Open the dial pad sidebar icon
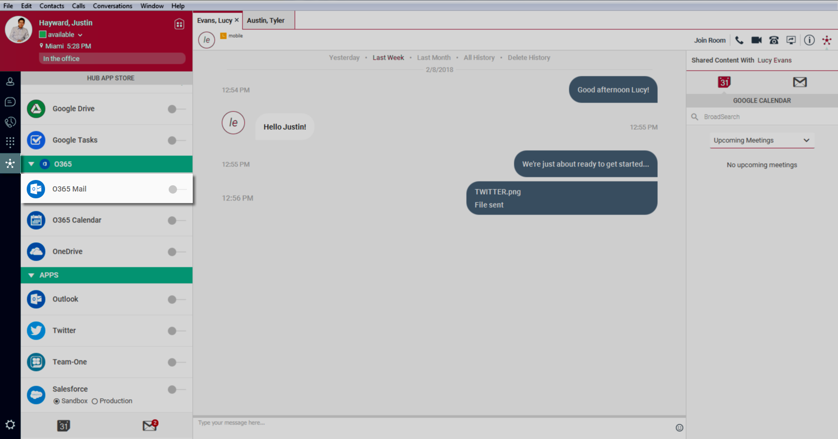The image size is (838, 439). (x=10, y=142)
